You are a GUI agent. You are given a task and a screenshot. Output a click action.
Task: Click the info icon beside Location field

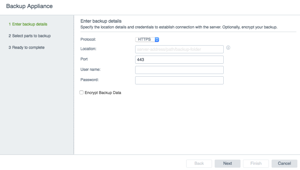tap(228, 48)
